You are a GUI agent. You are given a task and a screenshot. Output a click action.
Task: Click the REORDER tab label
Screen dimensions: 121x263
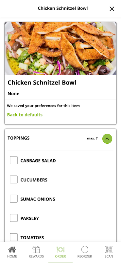pyautogui.click(x=85, y=256)
